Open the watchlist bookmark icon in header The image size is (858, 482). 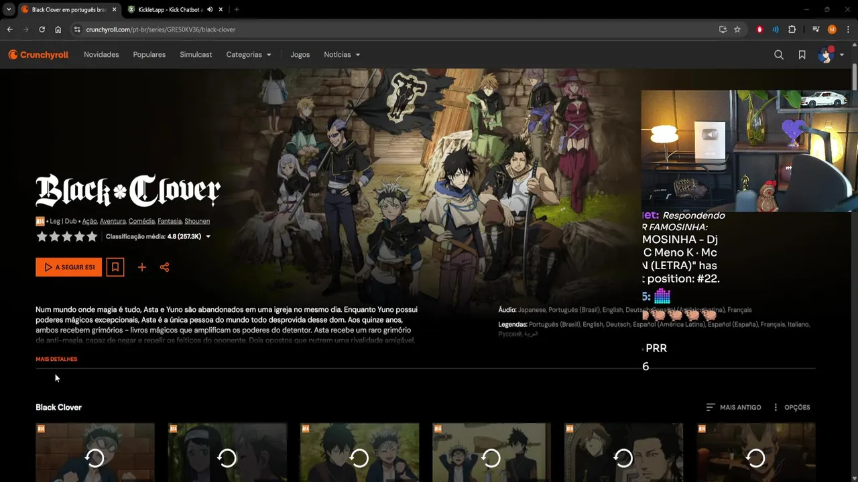[x=802, y=55]
